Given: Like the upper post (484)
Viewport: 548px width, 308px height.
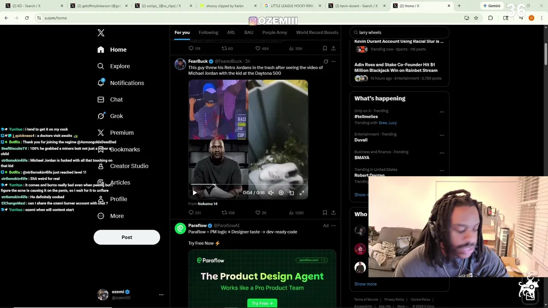Looking at the screenshot, I should pos(262,48).
